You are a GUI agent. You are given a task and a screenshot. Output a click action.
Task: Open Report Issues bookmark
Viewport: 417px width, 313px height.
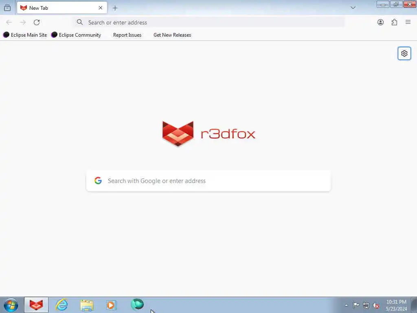point(127,35)
